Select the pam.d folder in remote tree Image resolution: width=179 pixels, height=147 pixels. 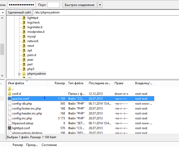point(31,55)
